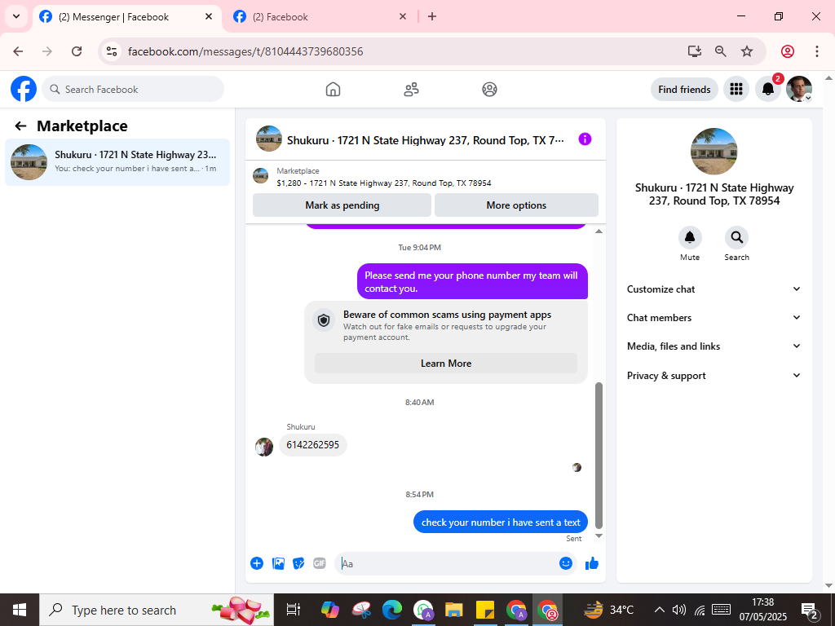Reload the page in browser toolbar
The width and height of the screenshot is (835, 626).
tap(77, 51)
